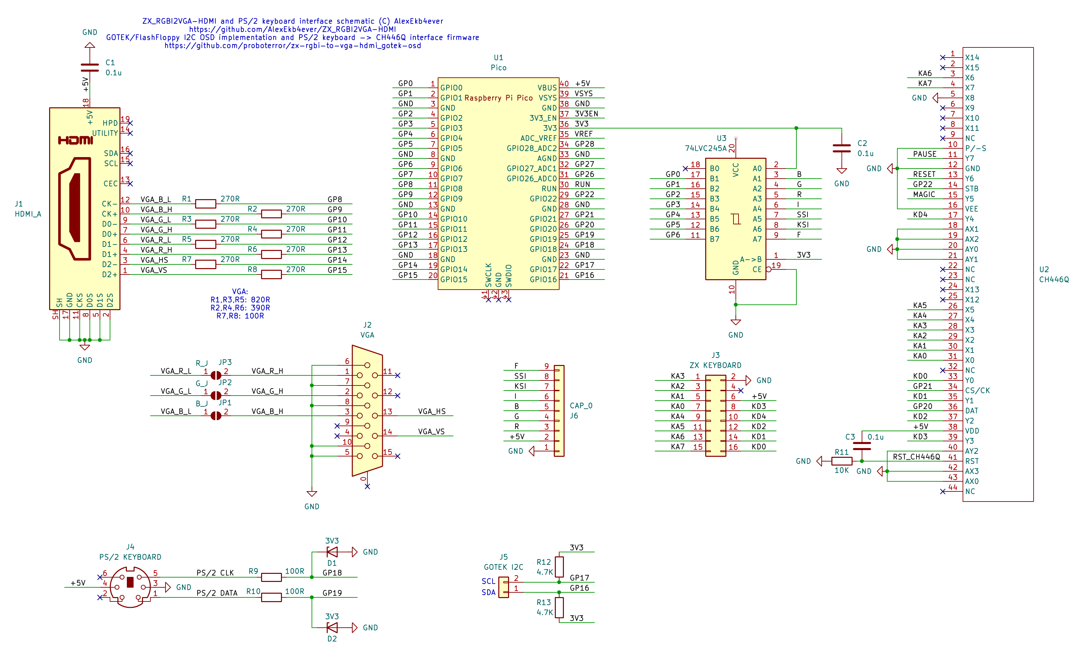The image size is (1078, 663).
Task: Click the VGA D-sub connector body J2
Action: point(367,411)
